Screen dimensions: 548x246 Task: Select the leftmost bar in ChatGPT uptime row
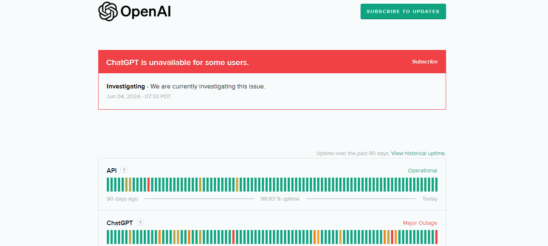pos(108,237)
